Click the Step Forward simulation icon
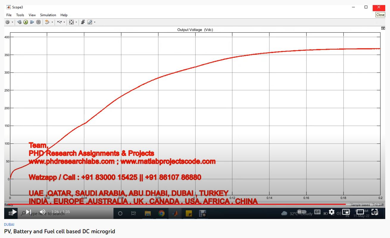Viewport: 390px width, 238px height. tap(32, 22)
